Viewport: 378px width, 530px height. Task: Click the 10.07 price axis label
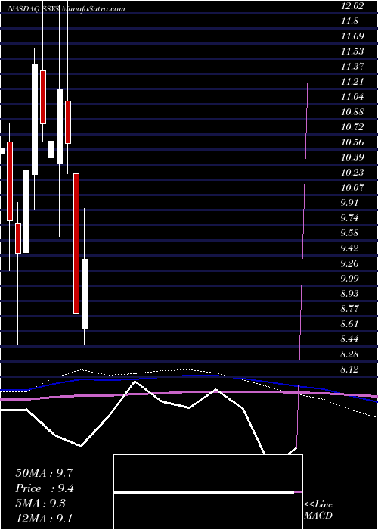coord(352,187)
